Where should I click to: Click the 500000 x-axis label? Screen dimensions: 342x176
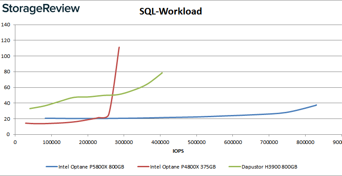click(x=196, y=142)
